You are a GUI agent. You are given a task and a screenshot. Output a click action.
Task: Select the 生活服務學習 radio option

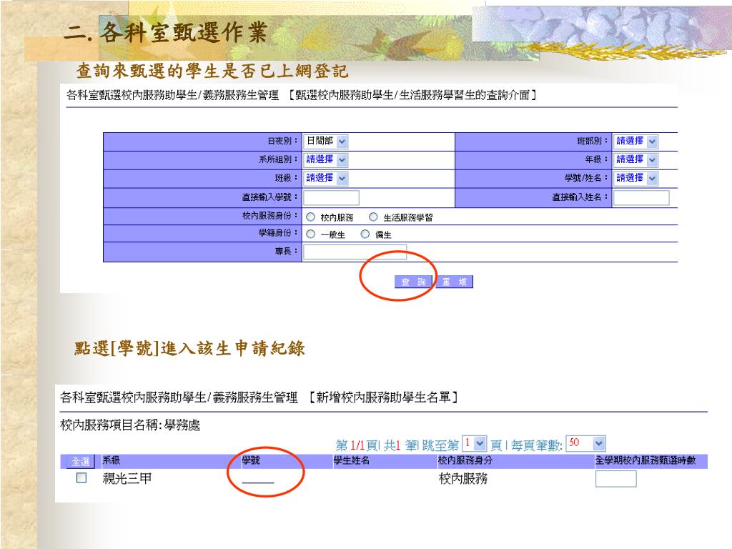[x=373, y=217]
